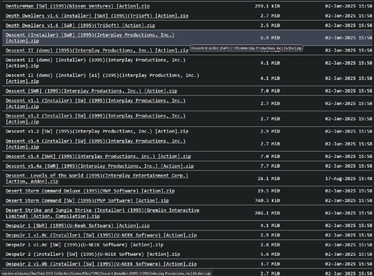Screen dimensions: 374x276
Task: Download Desert Storm Command [SW] zip
Action: (85, 200)
